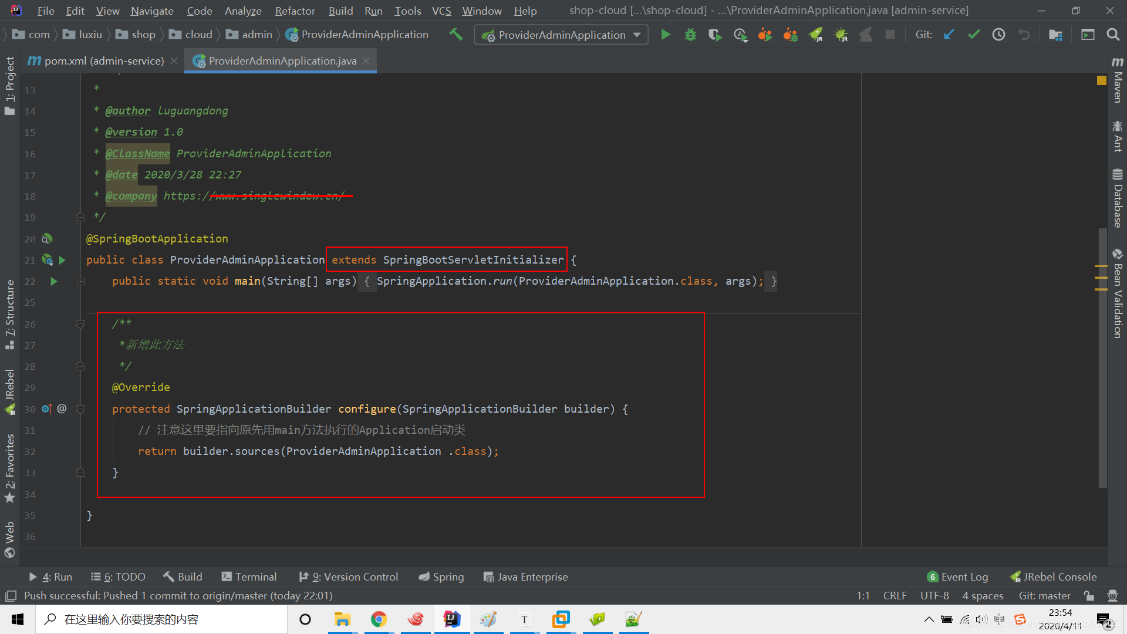The height and width of the screenshot is (634, 1127).
Task: Collapse configure method fold on line 30
Action: tap(80, 409)
